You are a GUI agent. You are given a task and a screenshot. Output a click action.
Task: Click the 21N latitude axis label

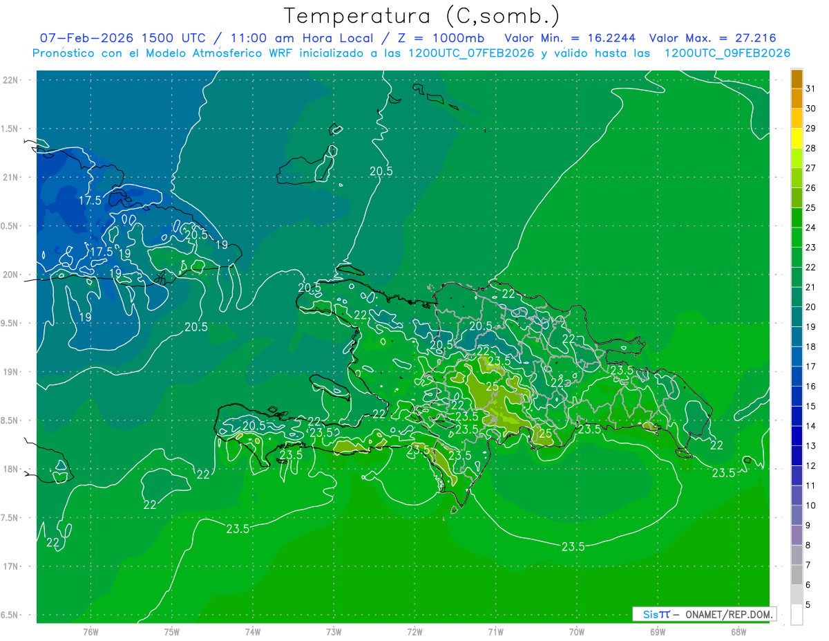pos(11,177)
